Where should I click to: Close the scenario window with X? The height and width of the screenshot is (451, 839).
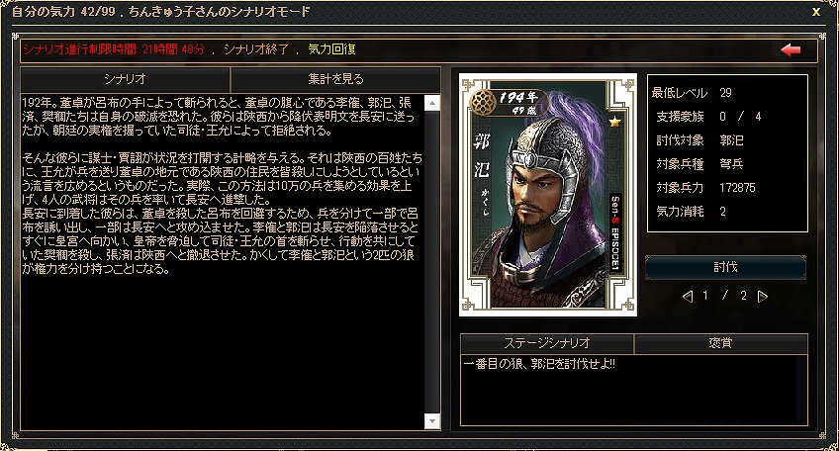[x=816, y=12]
